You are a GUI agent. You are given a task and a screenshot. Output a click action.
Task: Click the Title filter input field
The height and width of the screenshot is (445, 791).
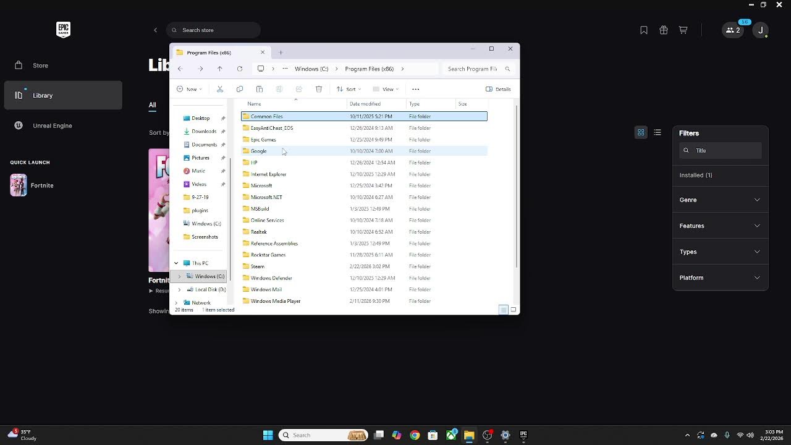point(721,150)
